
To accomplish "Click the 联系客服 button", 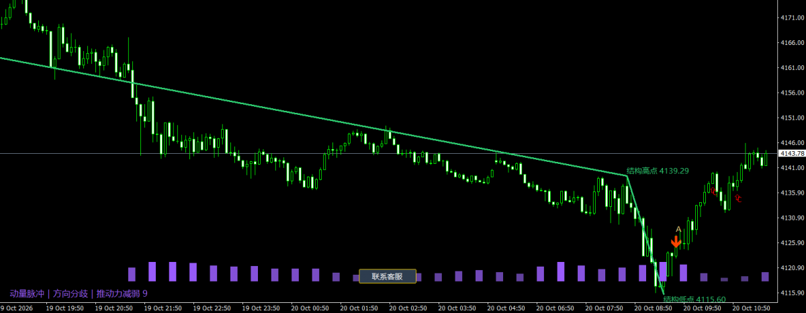I will (388, 276).
